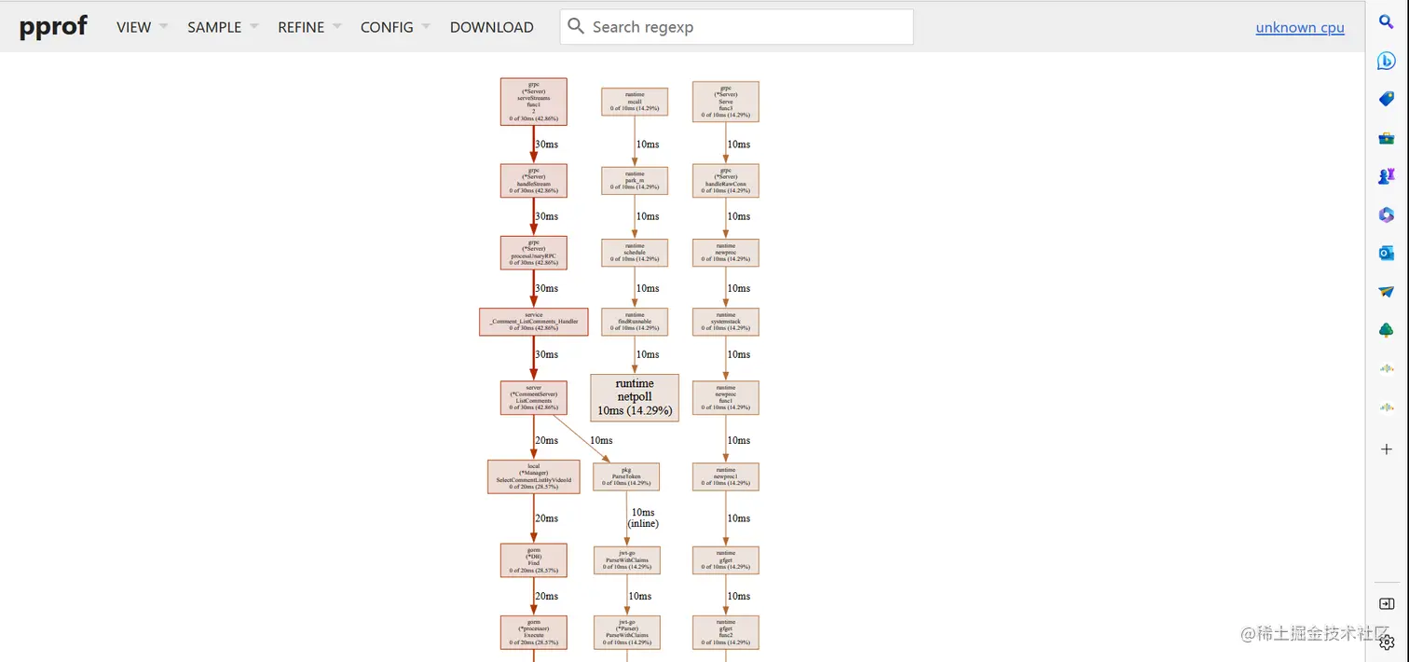Select the runtime newproc node
This screenshot has width=1409, height=662.
(726, 253)
